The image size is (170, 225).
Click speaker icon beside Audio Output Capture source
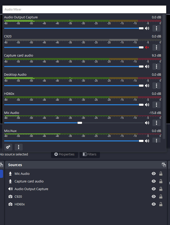point(10,189)
